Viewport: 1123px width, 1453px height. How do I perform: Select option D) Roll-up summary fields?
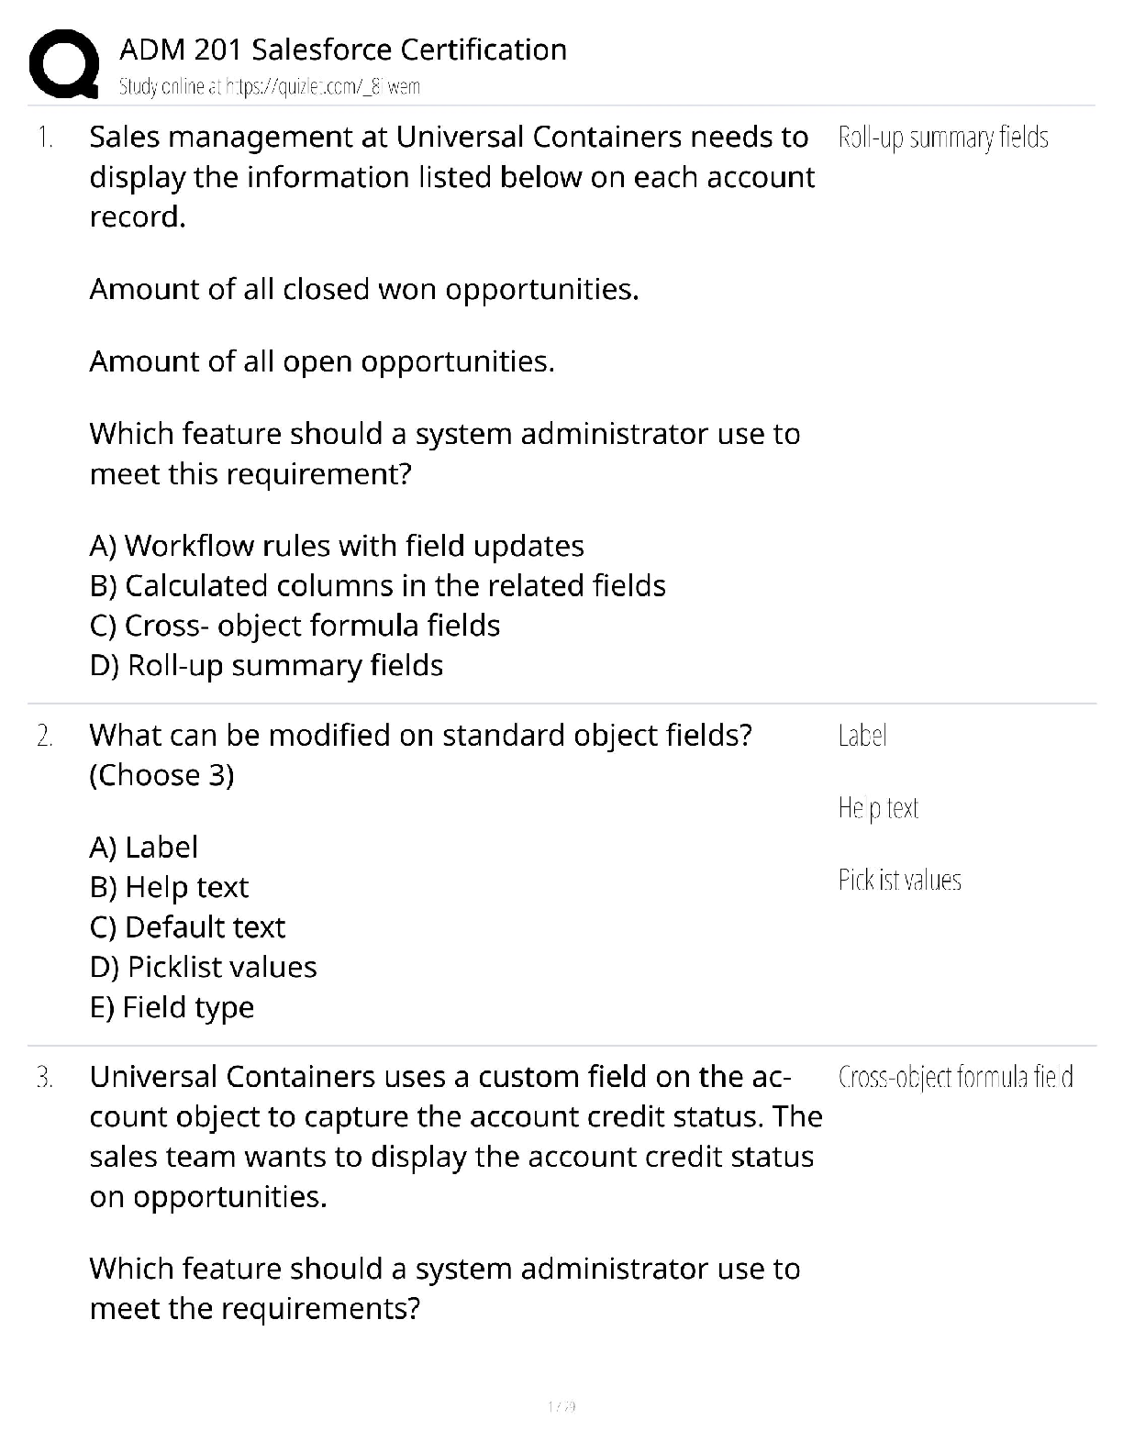(266, 665)
